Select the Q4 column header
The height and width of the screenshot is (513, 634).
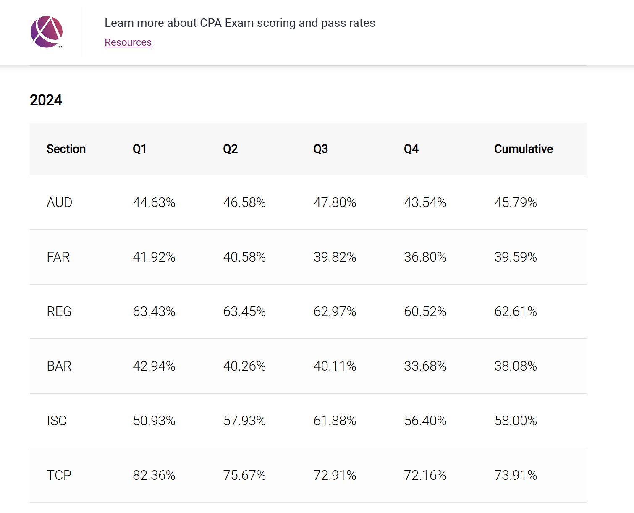coord(411,149)
